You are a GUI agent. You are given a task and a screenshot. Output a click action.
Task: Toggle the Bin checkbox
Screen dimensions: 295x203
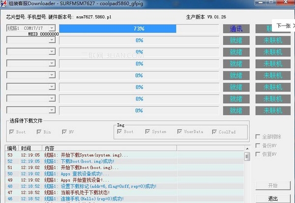click(x=39, y=132)
